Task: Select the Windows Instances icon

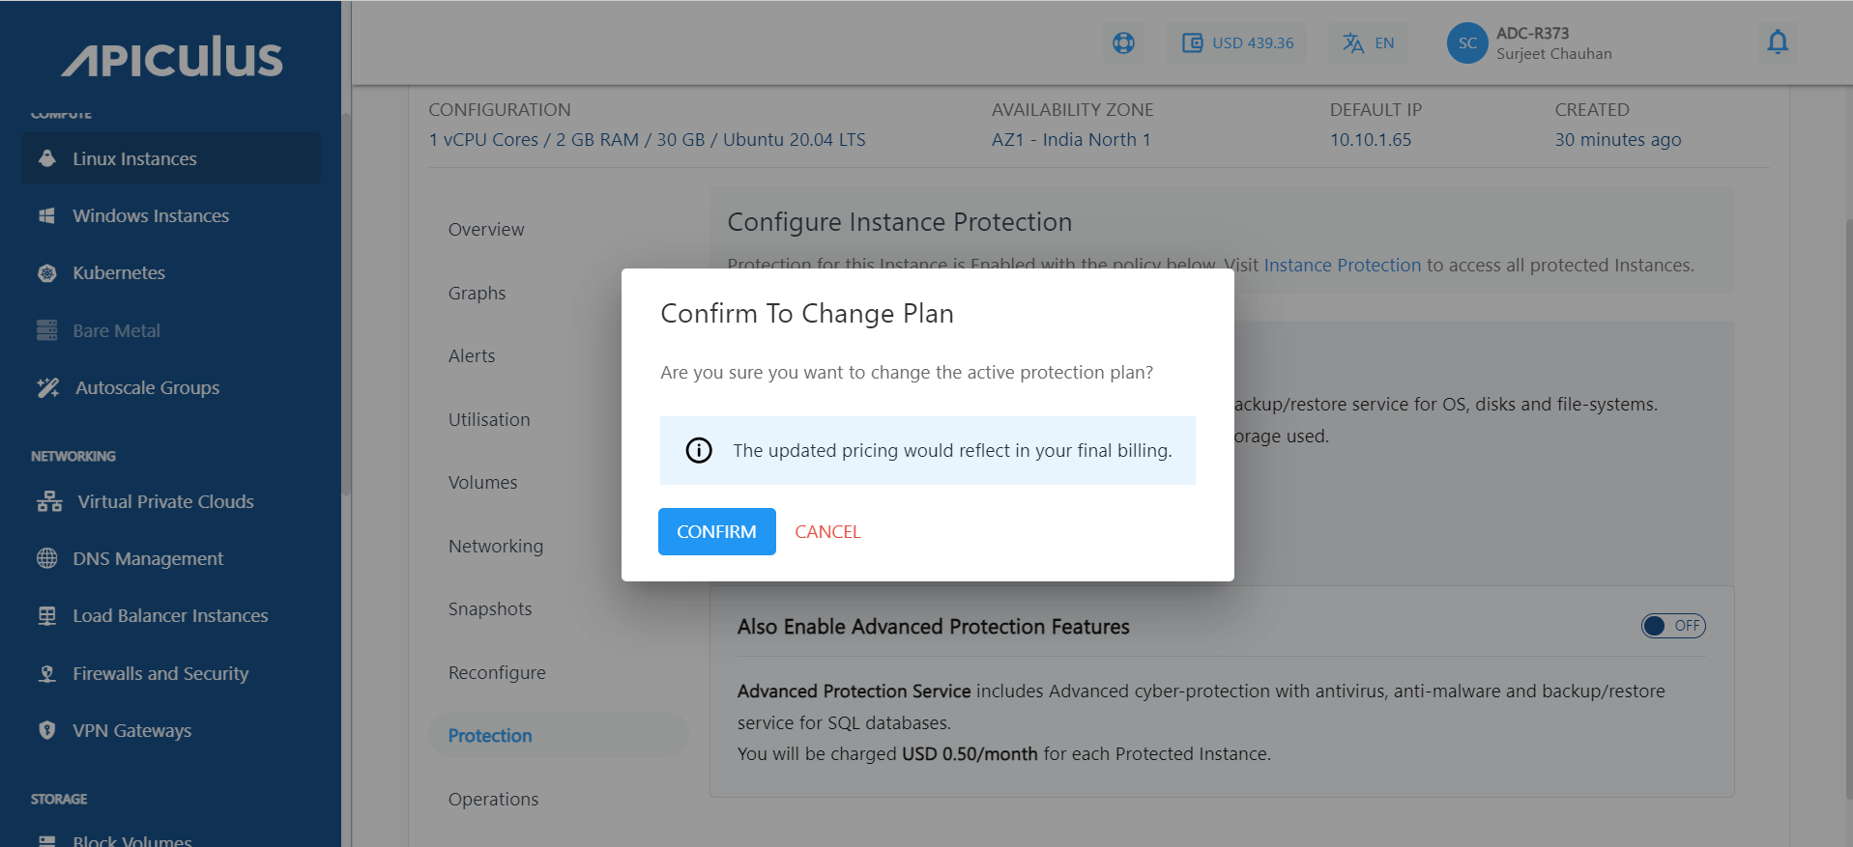Action: pyautogui.click(x=46, y=215)
